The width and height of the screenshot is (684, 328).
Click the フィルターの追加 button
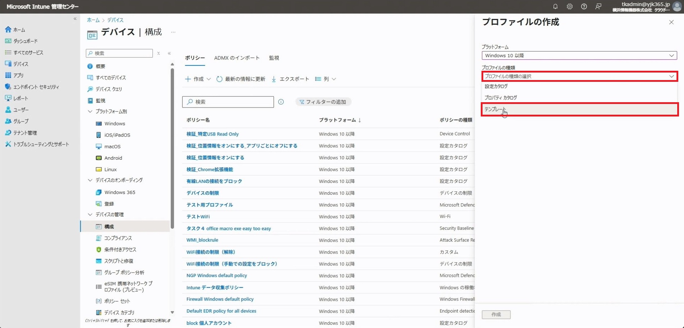tap(323, 102)
